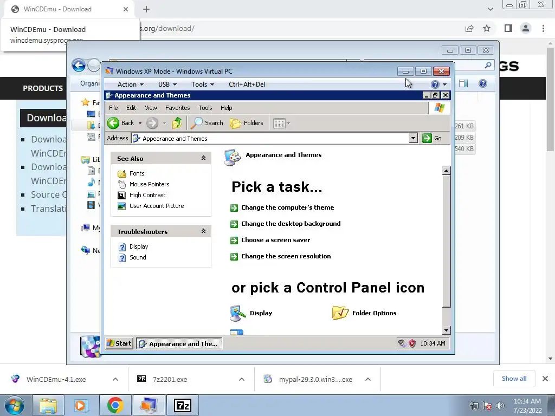Click the volume speaker tray icon

500,406
